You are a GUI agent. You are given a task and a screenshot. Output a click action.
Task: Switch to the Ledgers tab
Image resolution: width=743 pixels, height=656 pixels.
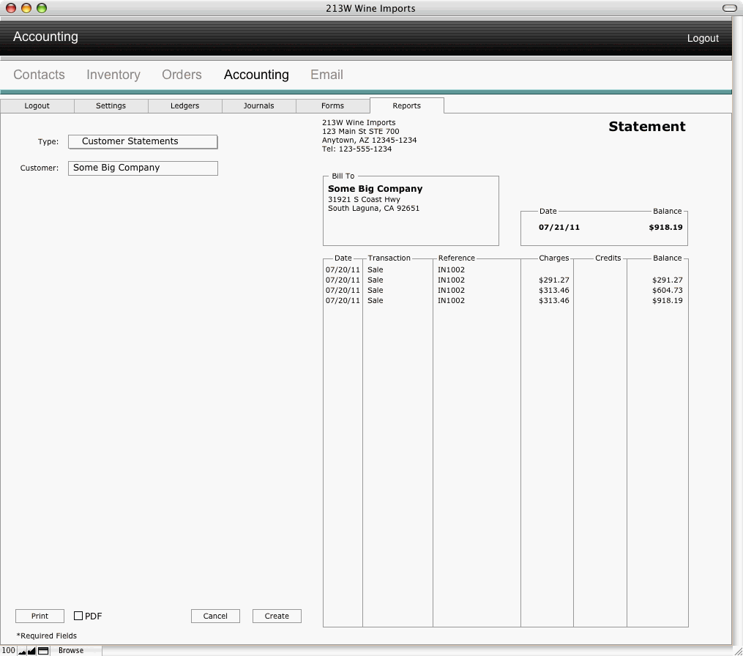pyautogui.click(x=184, y=105)
